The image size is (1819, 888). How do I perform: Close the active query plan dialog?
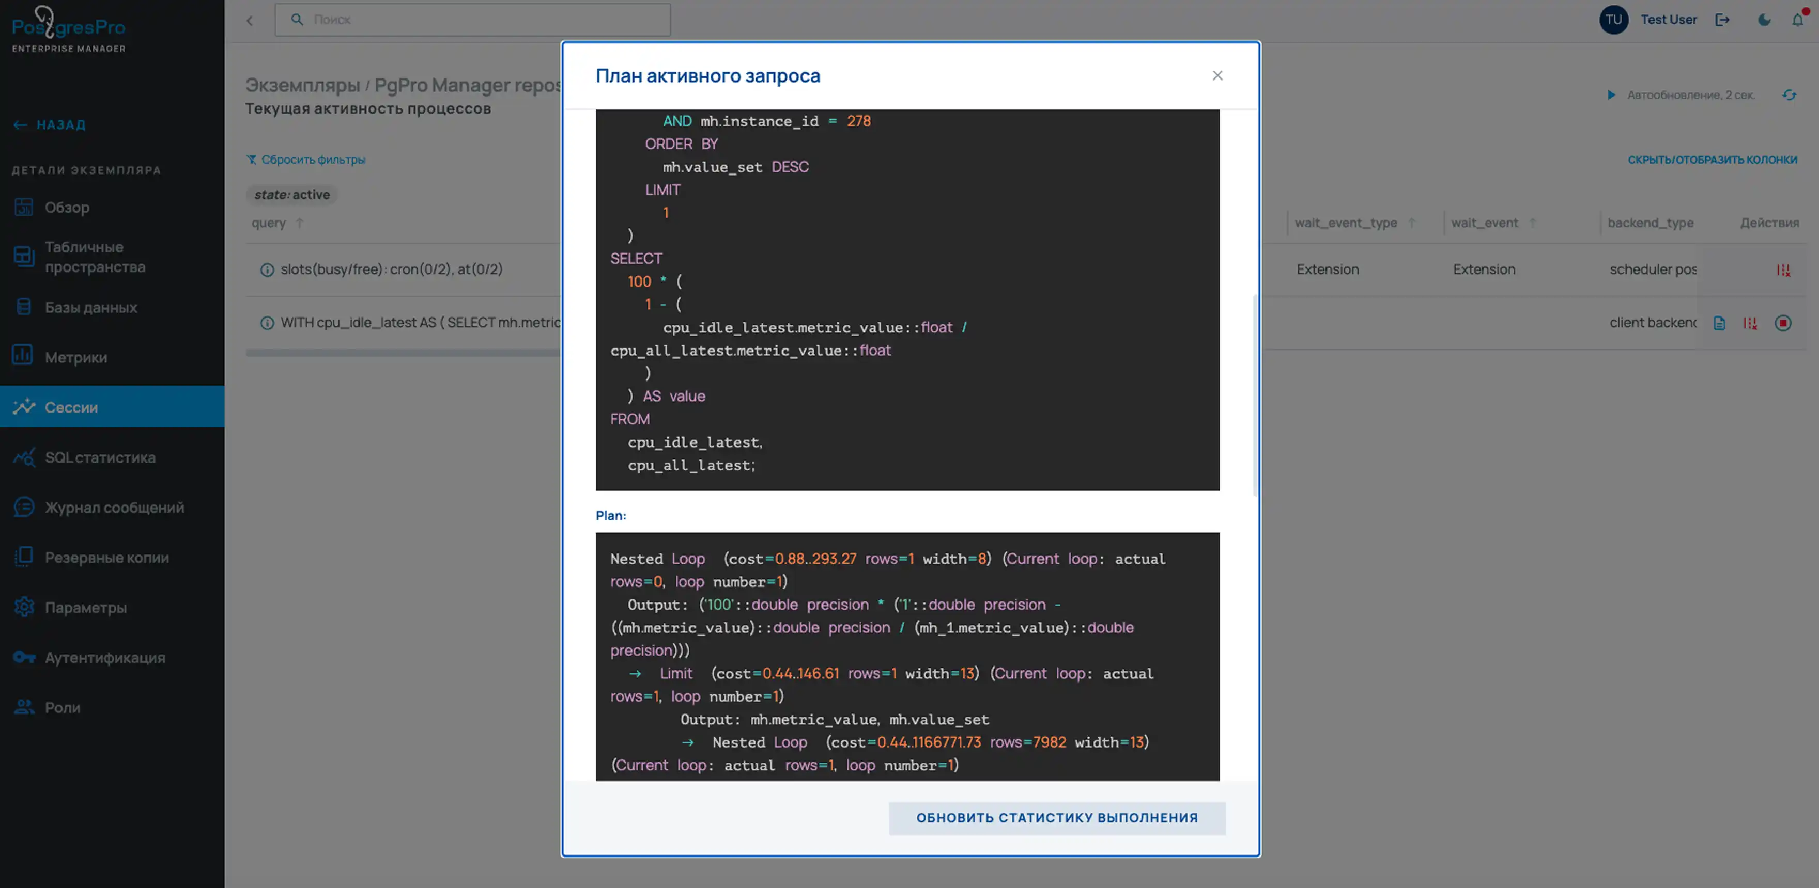coord(1216,75)
